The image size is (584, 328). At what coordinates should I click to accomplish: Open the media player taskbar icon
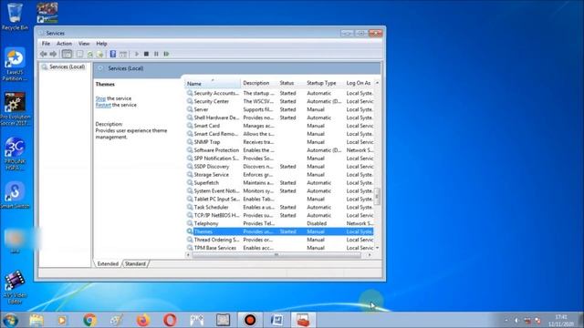coord(62,320)
